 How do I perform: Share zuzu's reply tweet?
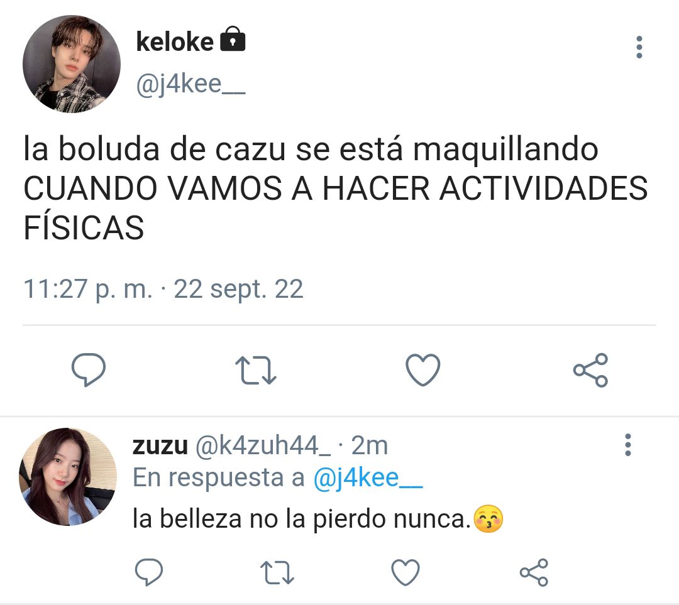pos(534,572)
